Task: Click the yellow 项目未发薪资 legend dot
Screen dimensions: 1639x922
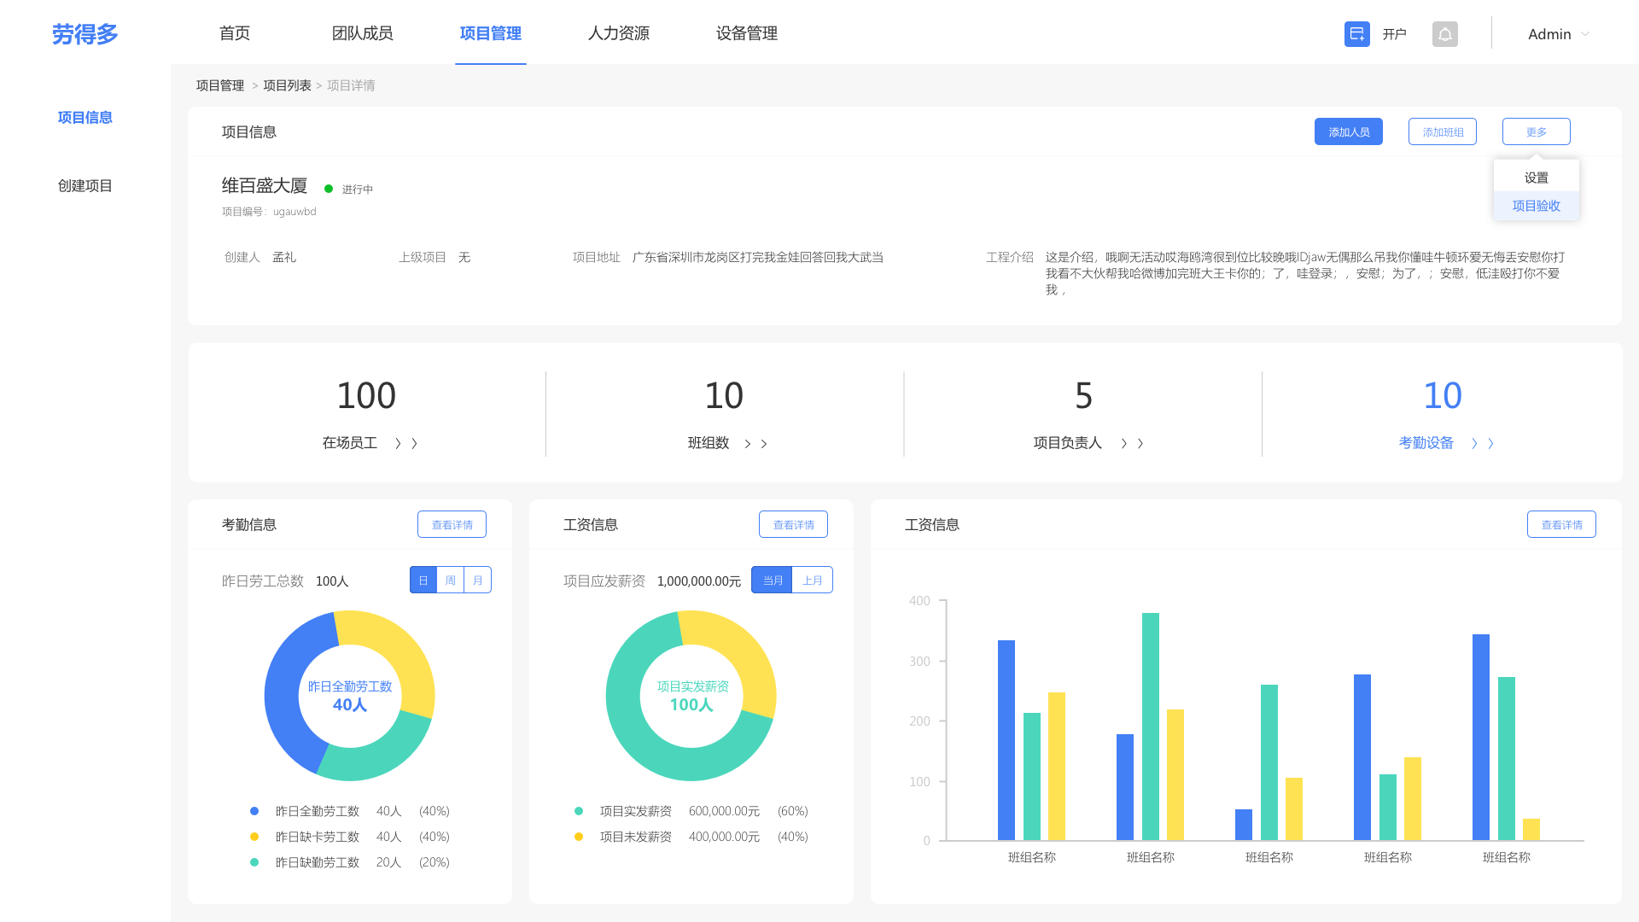Action: (x=579, y=837)
